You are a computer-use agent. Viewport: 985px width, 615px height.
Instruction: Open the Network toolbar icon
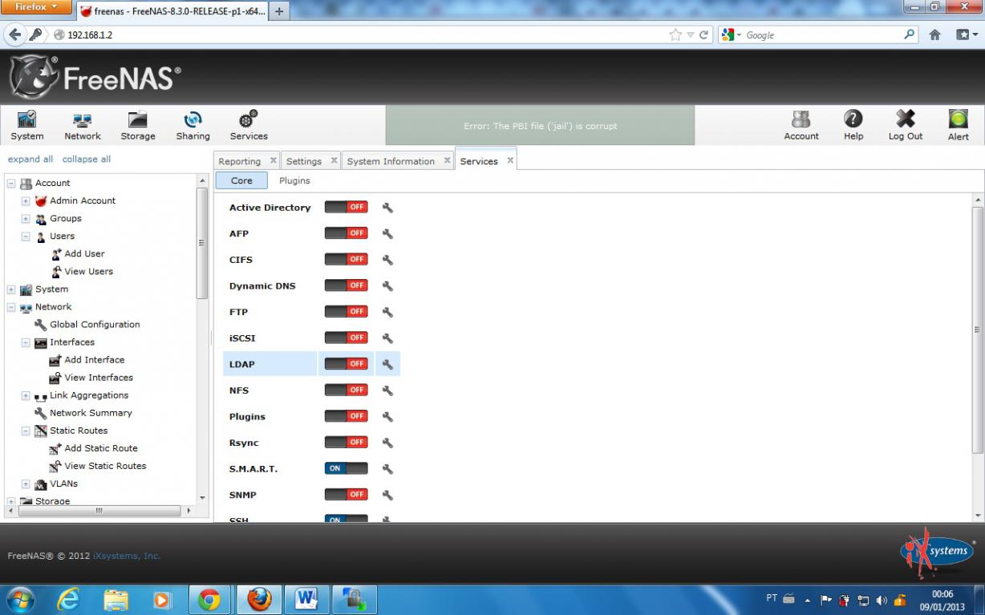coord(82,126)
